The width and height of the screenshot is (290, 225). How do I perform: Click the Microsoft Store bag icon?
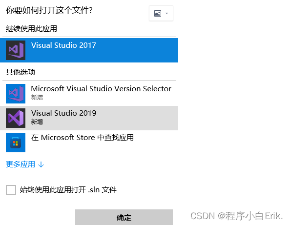click(x=16, y=143)
